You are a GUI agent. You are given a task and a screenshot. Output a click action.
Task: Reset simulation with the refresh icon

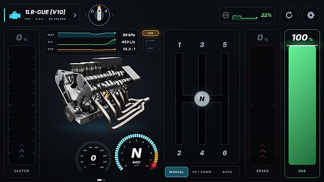coord(289,15)
